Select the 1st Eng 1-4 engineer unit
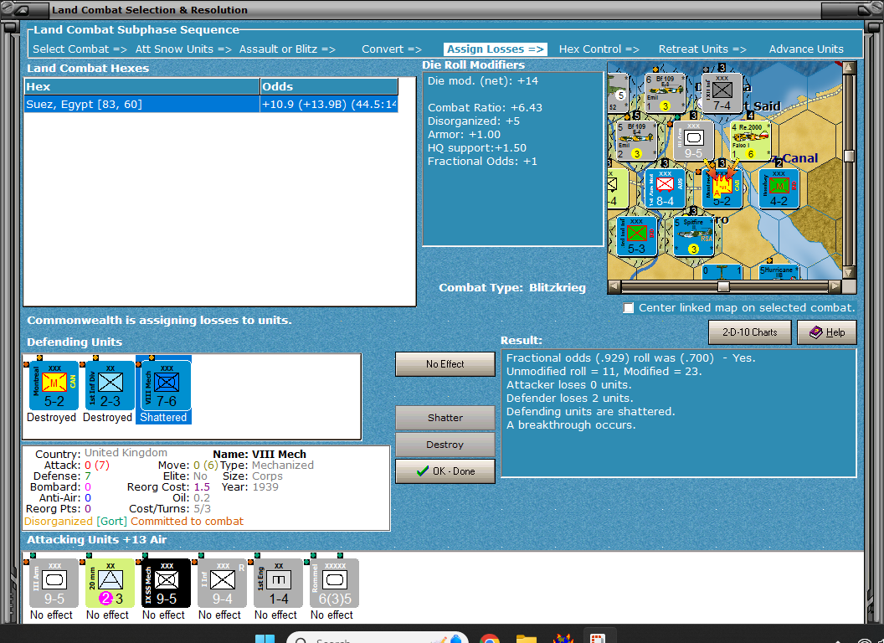Screen dimensions: 884x643 pyautogui.click(x=278, y=584)
